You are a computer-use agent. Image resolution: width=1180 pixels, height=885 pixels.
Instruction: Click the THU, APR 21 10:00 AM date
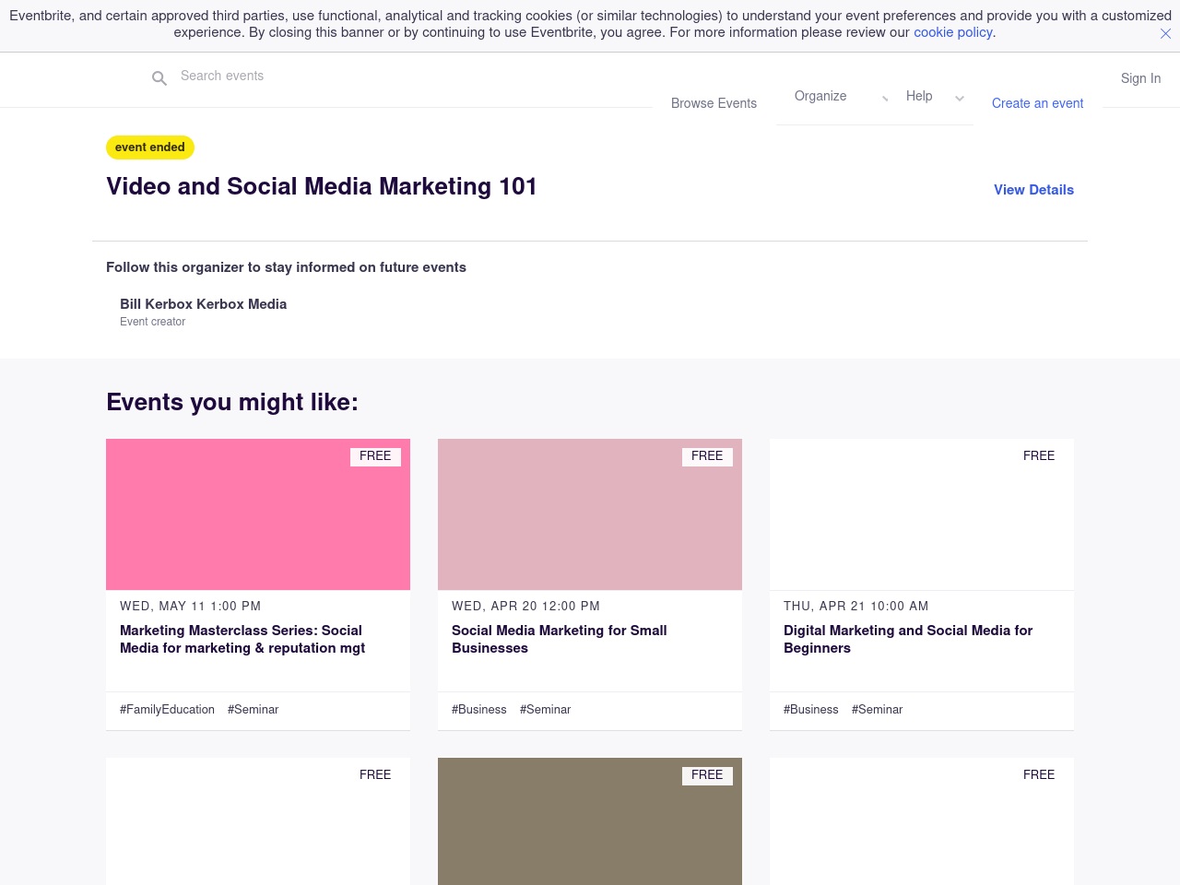coord(855,607)
